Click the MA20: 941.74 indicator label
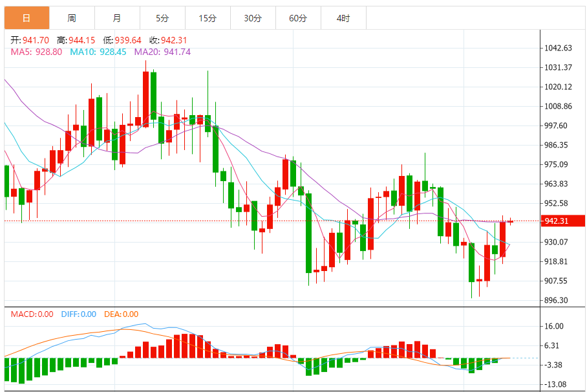This screenshot has width=587, height=392. tap(162, 52)
